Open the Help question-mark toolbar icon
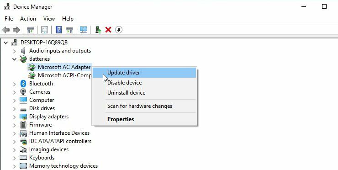 pyautogui.click(x=58, y=30)
